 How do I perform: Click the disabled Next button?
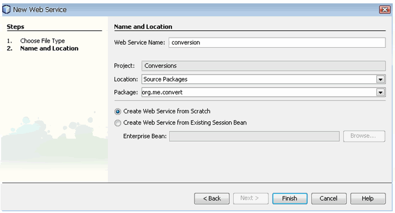click(251, 198)
